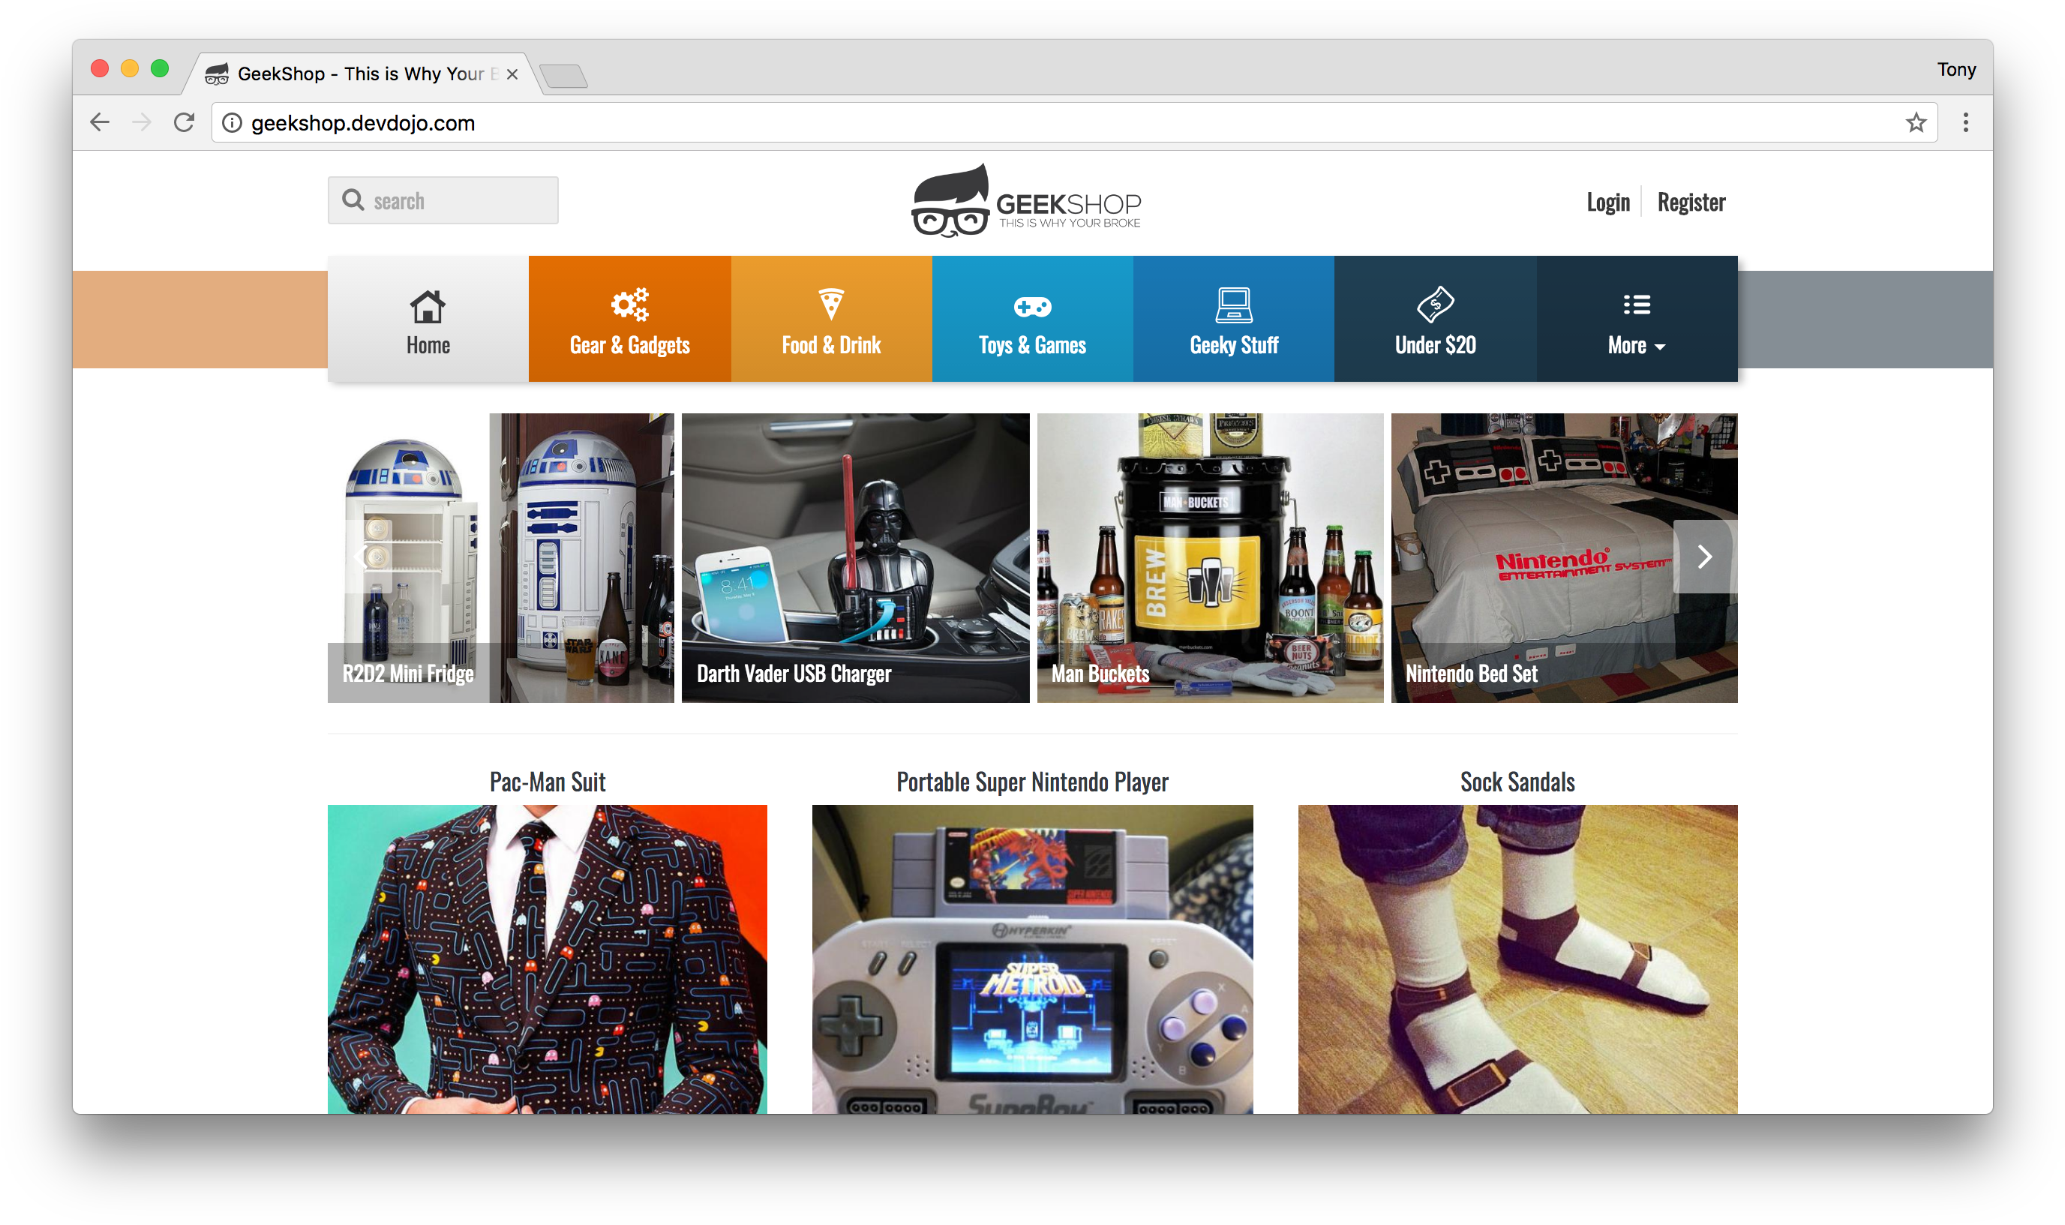Image resolution: width=2065 pixels, height=1225 pixels.
Task: Open the Chrome three-dot menu
Action: pos(1965,123)
